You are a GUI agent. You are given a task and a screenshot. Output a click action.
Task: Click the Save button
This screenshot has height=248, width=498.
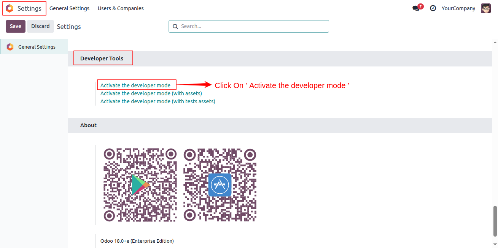click(16, 26)
